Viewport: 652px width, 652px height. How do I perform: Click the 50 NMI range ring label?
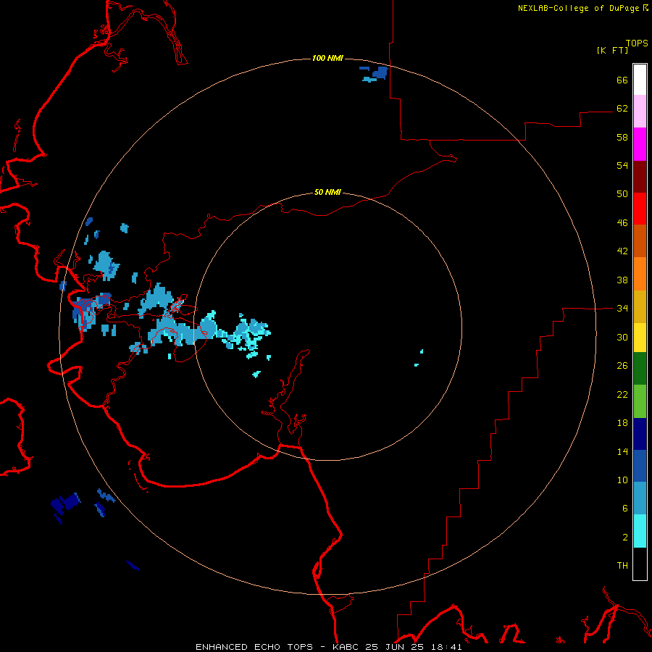pyautogui.click(x=327, y=192)
